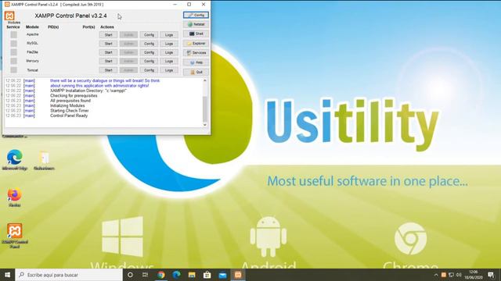
Task: Launch the Shell from the right sidebar
Action: [196, 34]
